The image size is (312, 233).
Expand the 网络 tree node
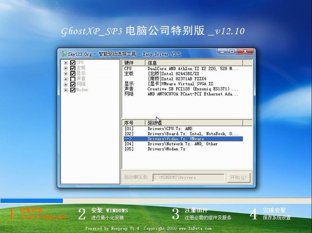click(x=66, y=84)
